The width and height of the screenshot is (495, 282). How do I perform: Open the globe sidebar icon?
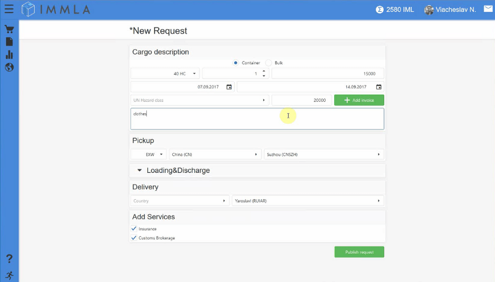click(9, 67)
